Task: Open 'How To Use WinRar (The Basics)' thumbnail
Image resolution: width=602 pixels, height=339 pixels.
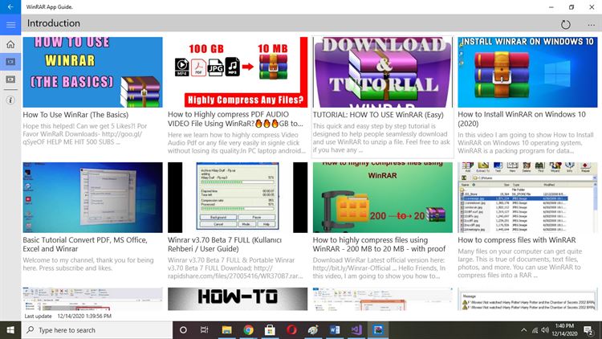Action: click(92, 72)
